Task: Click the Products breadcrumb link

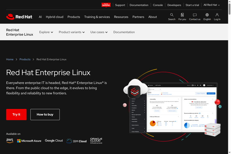Action: pos(25,59)
